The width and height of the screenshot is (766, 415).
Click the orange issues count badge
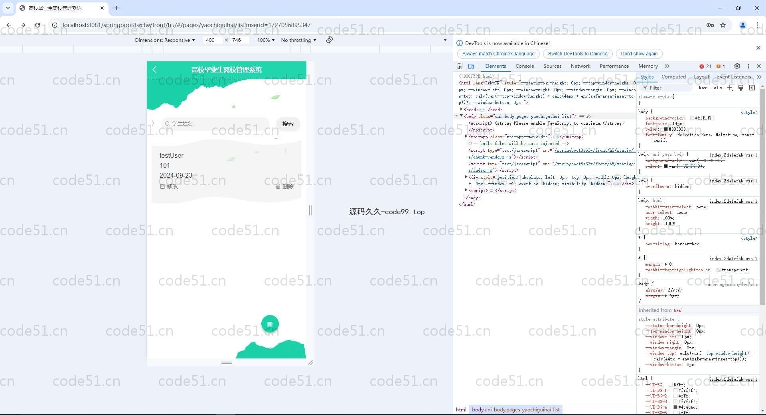coord(721,67)
